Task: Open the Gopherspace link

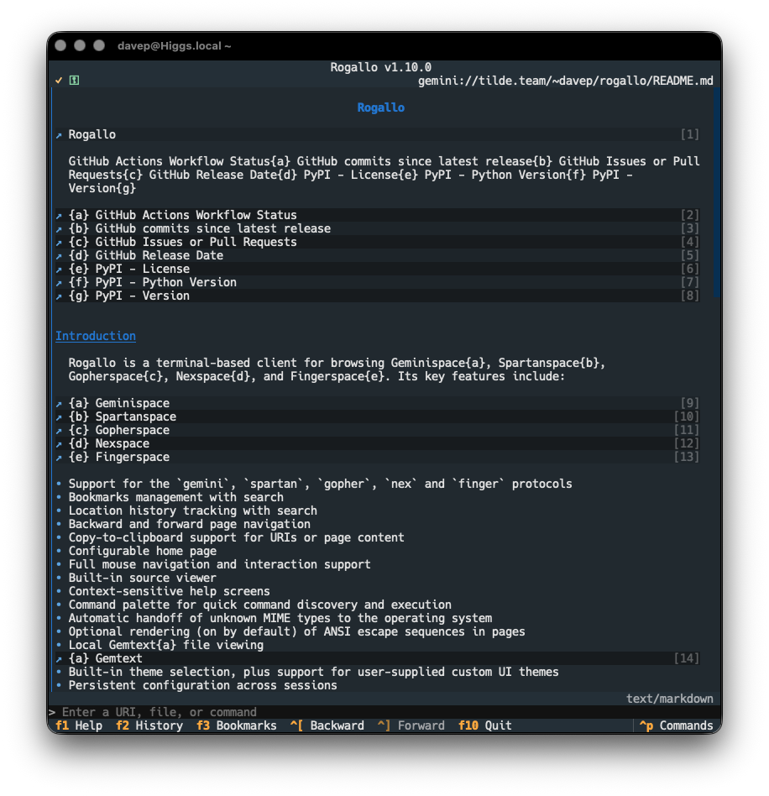Action: pyautogui.click(x=378, y=430)
